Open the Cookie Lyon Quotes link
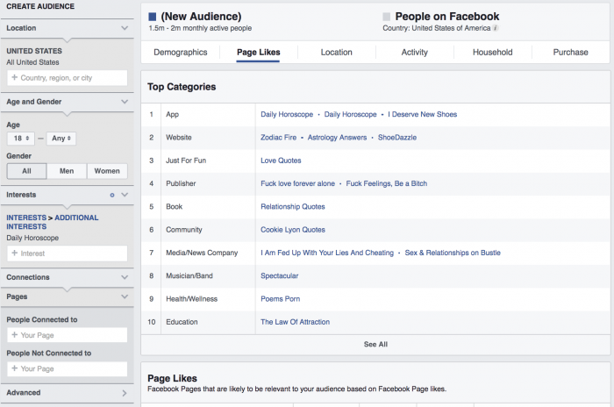614x407 pixels. coord(293,230)
